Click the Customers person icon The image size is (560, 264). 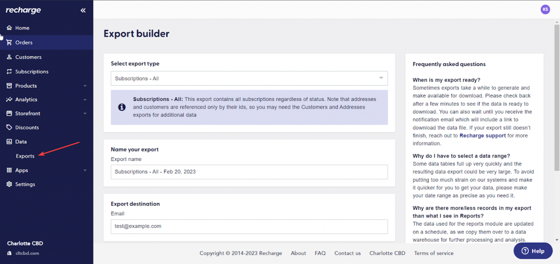click(9, 57)
